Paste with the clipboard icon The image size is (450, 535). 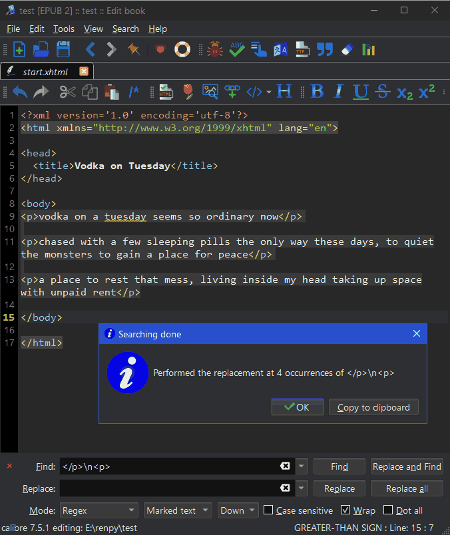pos(112,92)
